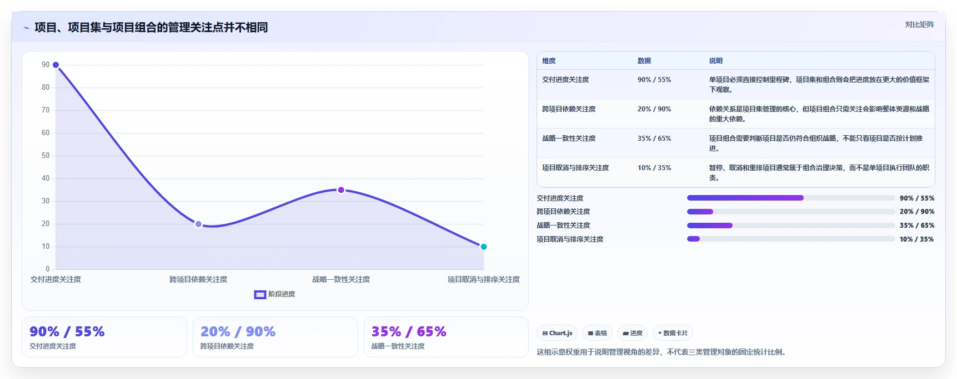Click the teal chart data point at value 10
This screenshot has width=957, height=379.
point(484,247)
